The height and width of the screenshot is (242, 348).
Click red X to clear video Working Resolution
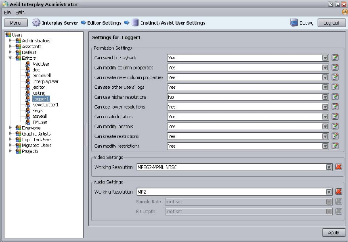point(338,167)
